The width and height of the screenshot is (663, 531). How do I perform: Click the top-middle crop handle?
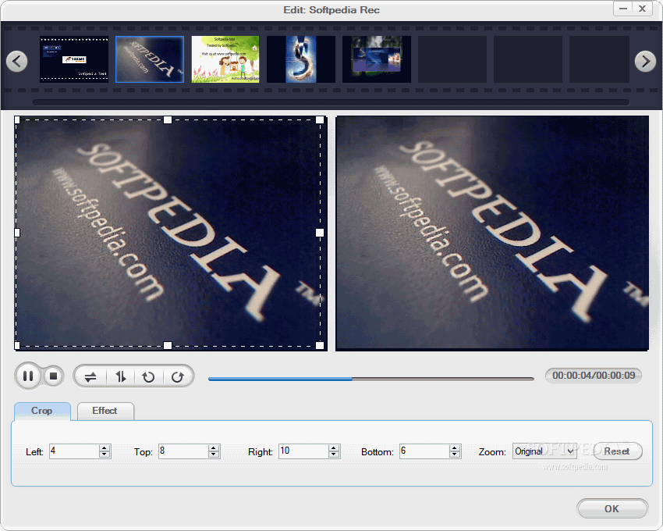click(168, 119)
